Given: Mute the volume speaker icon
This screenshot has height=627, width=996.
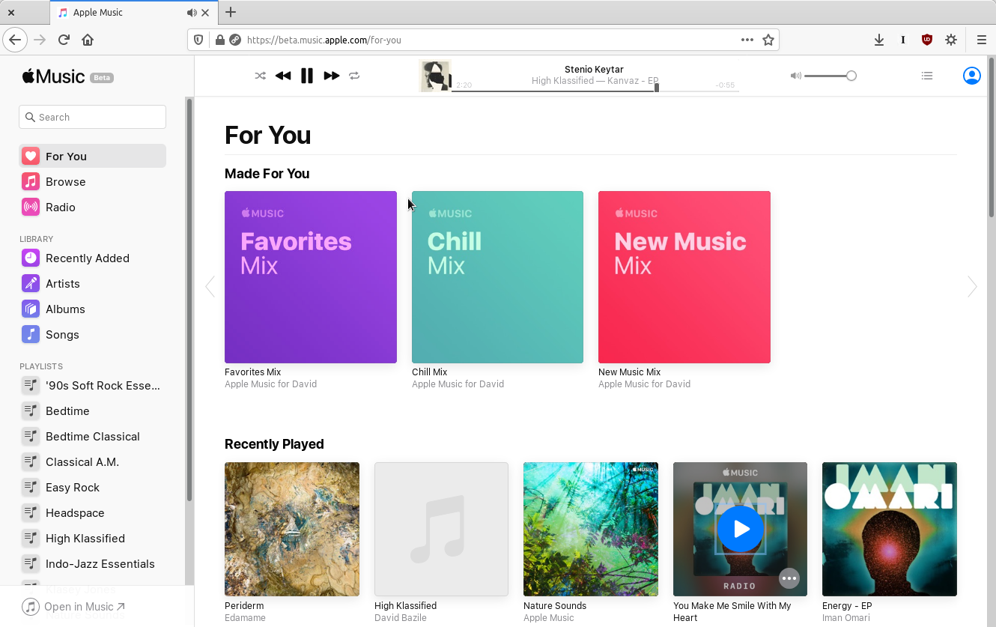Looking at the screenshot, I should pyautogui.click(x=796, y=76).
